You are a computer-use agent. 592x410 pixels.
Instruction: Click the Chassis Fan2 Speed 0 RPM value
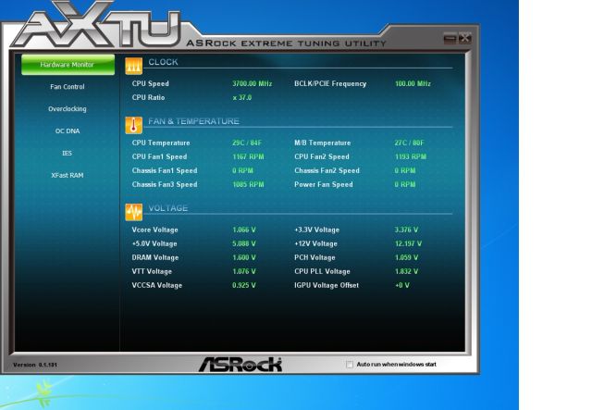tap(405, 171)
